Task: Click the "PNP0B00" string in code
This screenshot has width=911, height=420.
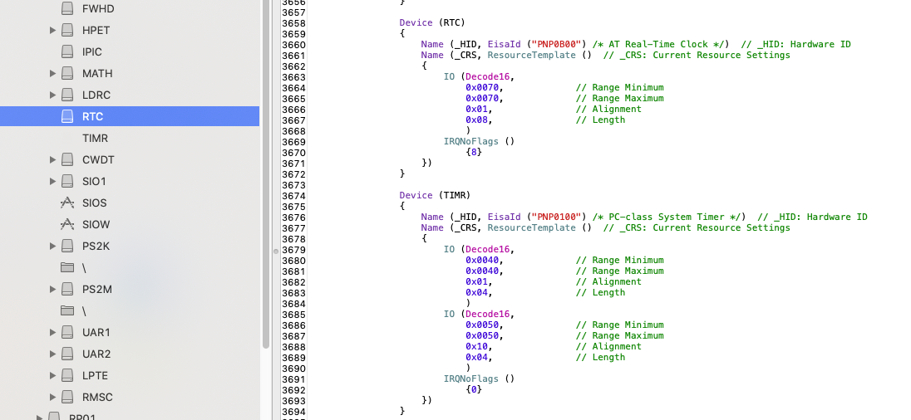Action: (x=557, y=44)
